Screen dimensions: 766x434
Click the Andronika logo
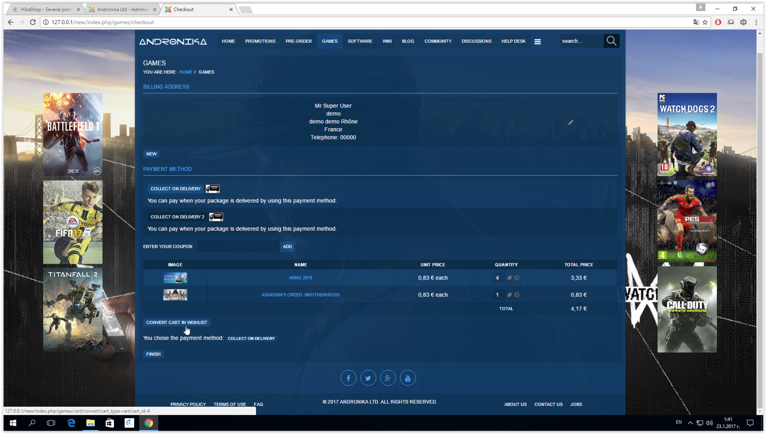point(173,41)
